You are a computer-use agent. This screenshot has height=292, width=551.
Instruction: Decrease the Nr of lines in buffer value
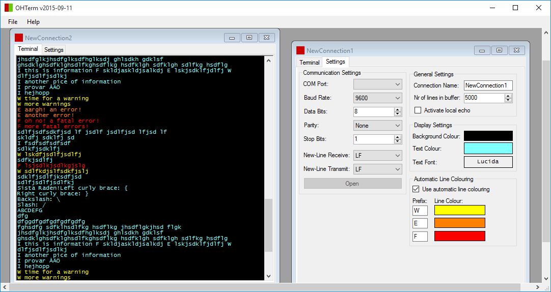[x=508, y=100]
